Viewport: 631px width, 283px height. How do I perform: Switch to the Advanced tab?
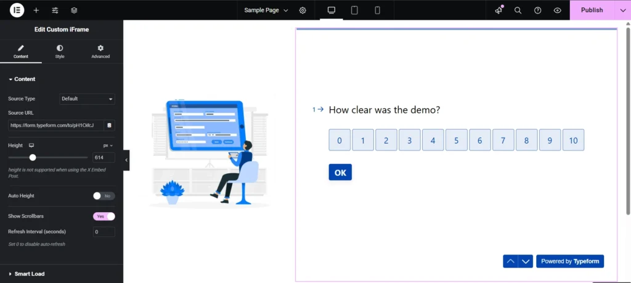tap(100, 51)
